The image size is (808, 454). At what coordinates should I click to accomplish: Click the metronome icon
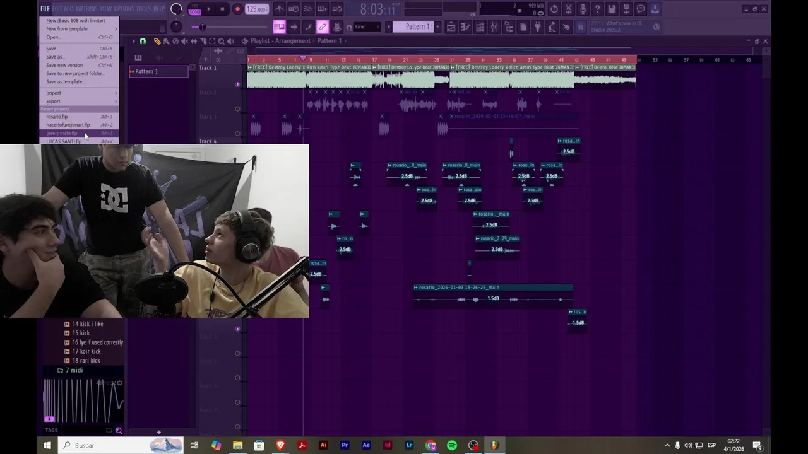pos(280,9)
